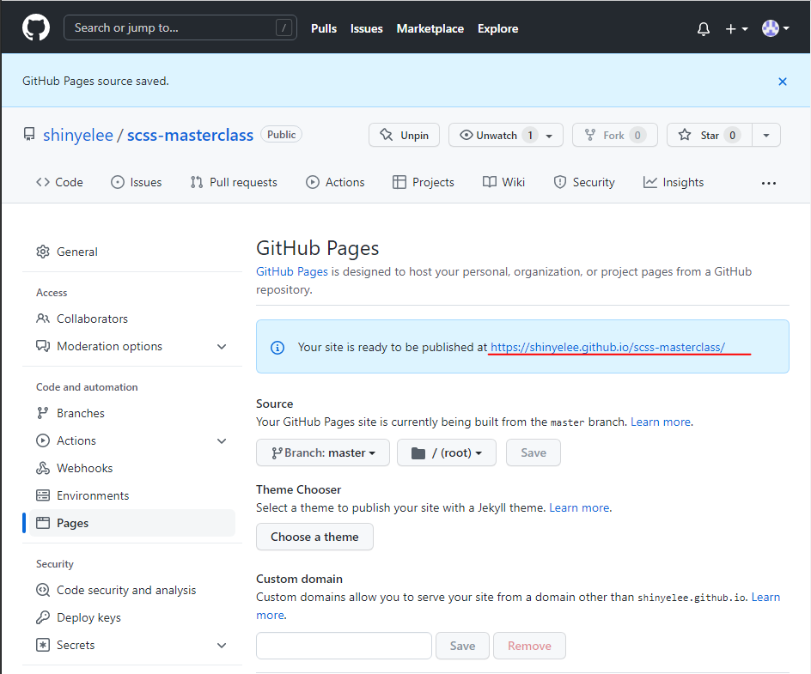Click the Unpin button
Image resolution: width=811 pixels, height=674 pixels.
click(x=404, y=135)
